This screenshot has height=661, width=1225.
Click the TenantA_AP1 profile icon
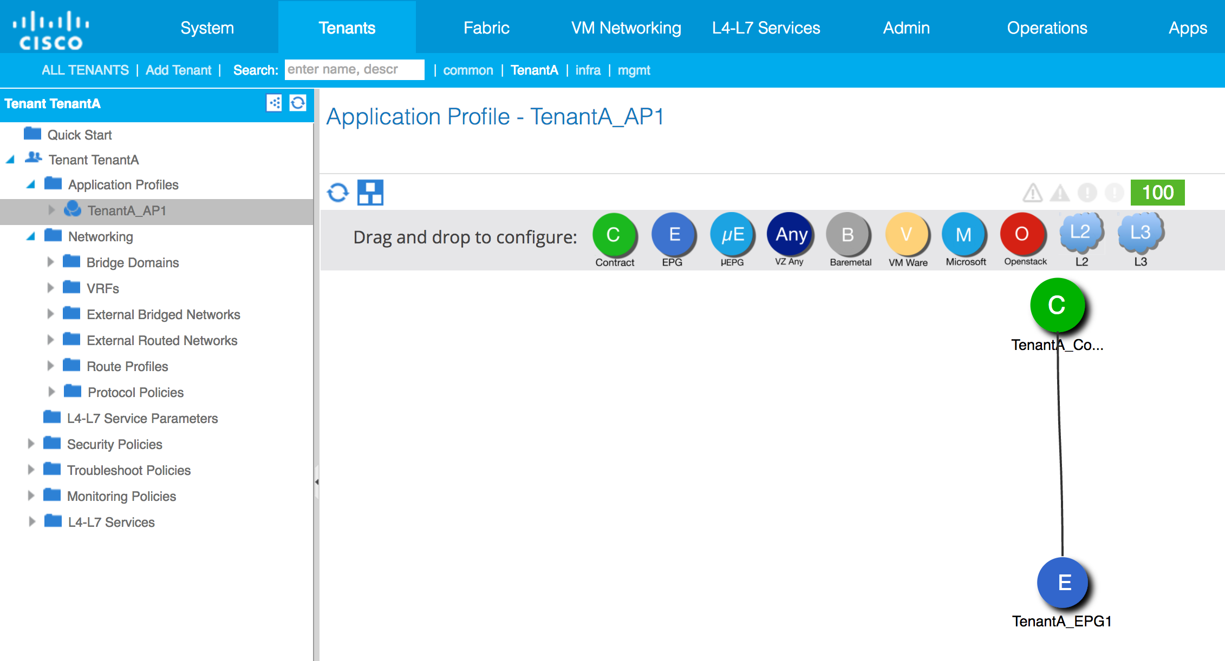(73, 209)
